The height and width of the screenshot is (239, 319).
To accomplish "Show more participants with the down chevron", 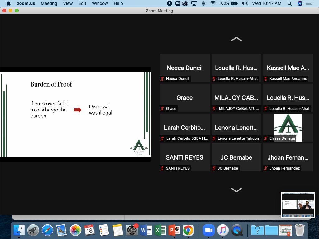I will (236, 190).
